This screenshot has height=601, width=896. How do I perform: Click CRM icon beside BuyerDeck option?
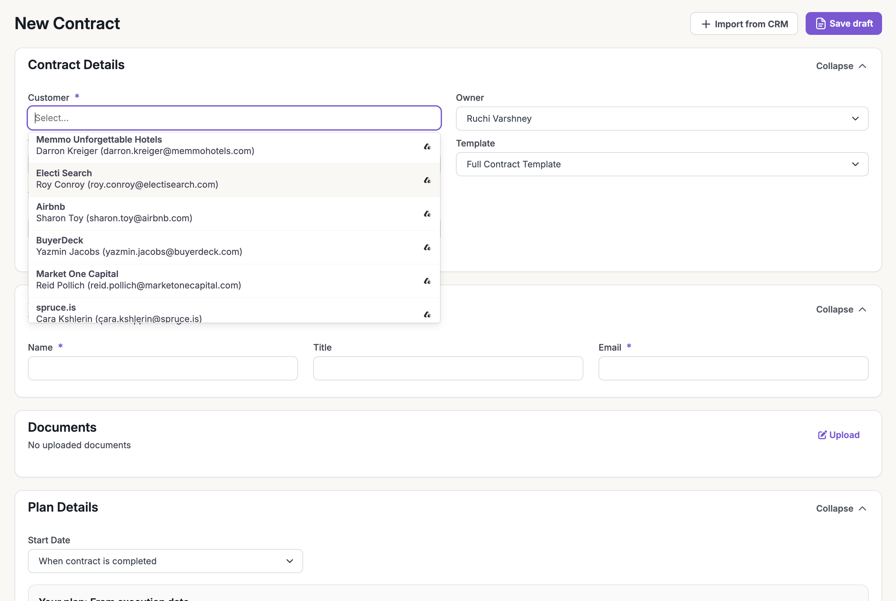427,247
